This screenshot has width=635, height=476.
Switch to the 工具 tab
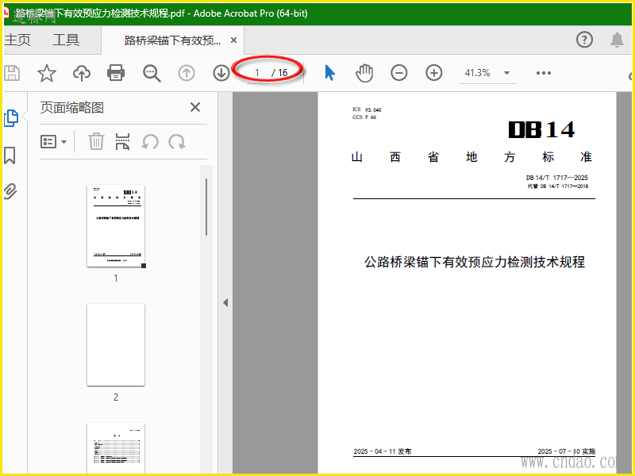[x=66, y=40]
